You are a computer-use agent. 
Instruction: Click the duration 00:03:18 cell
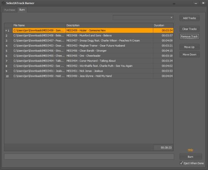163,56
